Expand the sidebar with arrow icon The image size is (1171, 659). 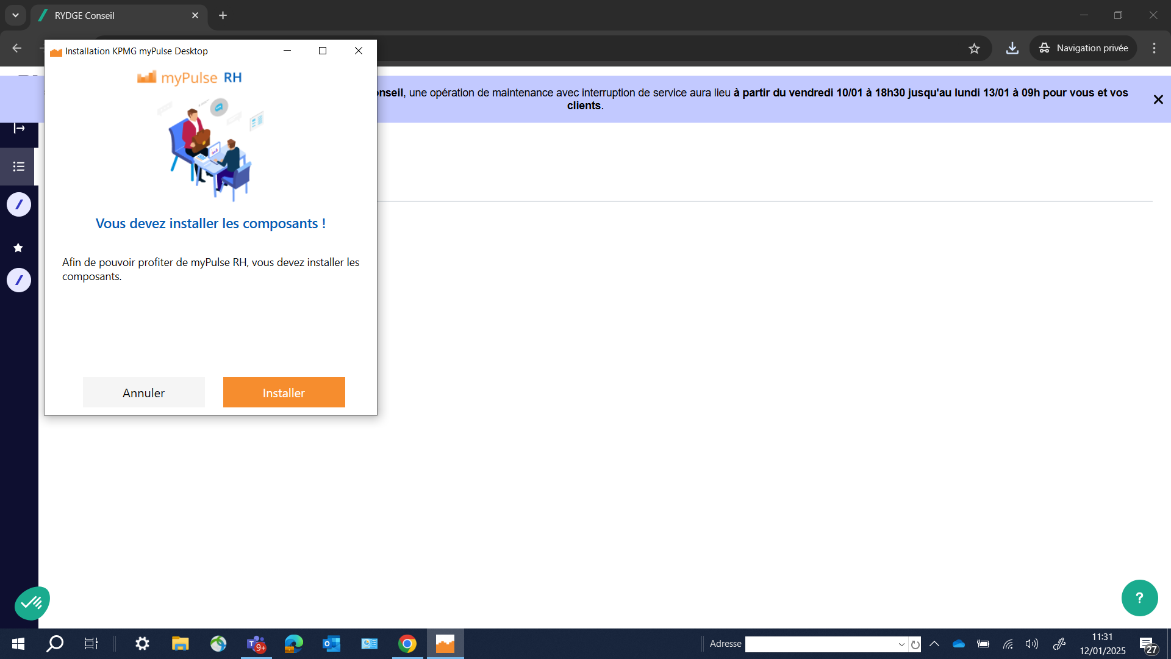click(19, 128)
